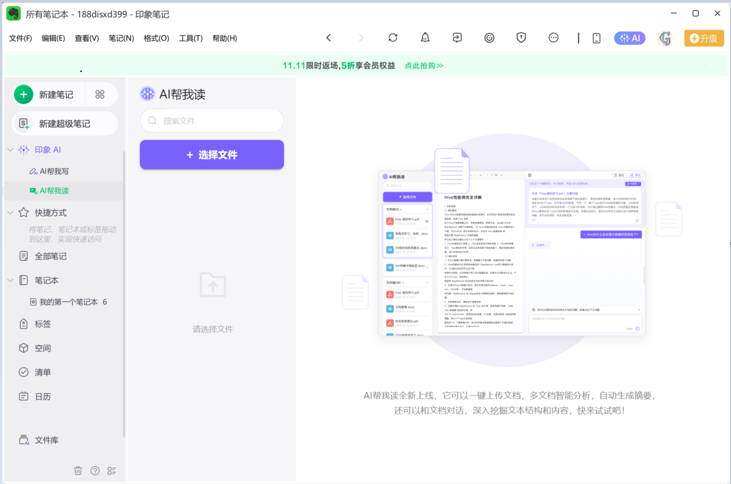The image size is (731, 484).
Task: Open the trash bin icon
Action: tap(78, 471)
